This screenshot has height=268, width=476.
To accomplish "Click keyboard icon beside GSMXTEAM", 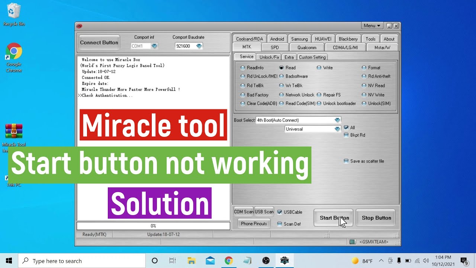I will 353,242.
